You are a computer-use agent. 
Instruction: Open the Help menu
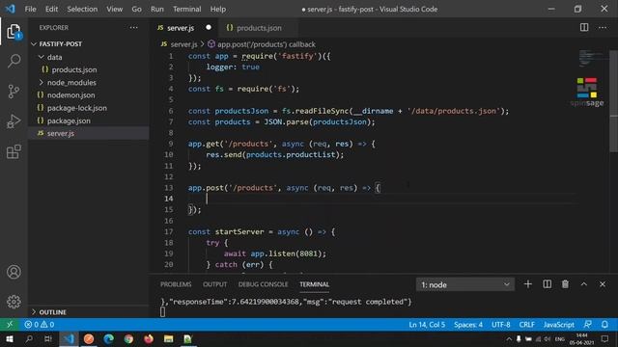[218, 9]
